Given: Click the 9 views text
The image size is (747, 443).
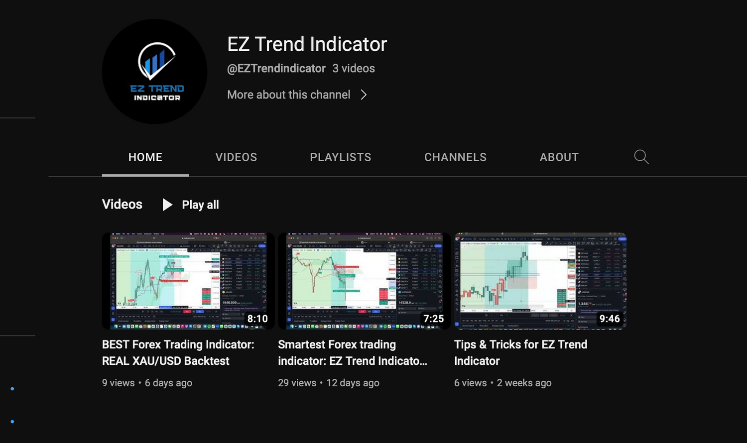Looking at the screenshot, I should pos(119,383).
